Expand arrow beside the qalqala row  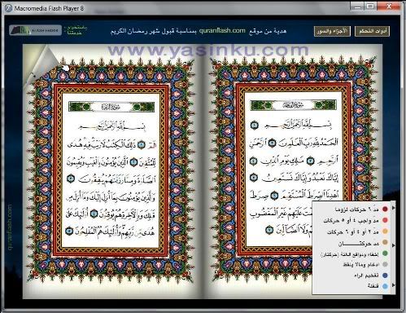coord(393,285)
